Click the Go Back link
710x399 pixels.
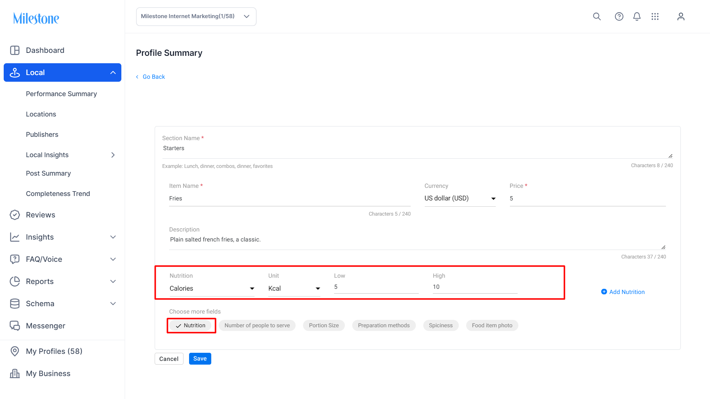click(154, 77)
